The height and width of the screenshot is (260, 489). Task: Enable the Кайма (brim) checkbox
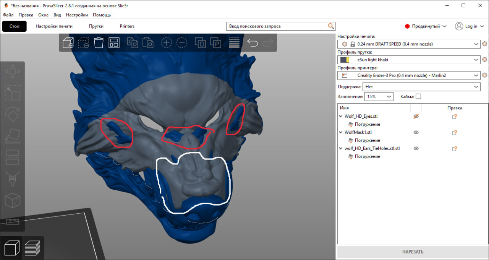(418, 97)
